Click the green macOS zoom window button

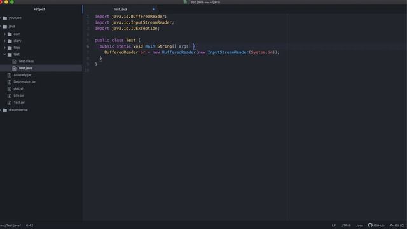pos(12,2)
